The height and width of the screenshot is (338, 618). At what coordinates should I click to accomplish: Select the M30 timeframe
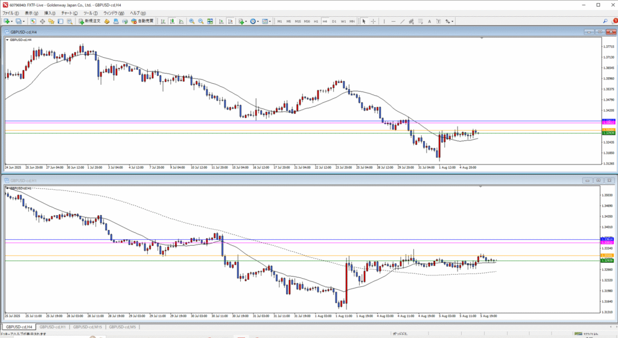pos(307,21)
